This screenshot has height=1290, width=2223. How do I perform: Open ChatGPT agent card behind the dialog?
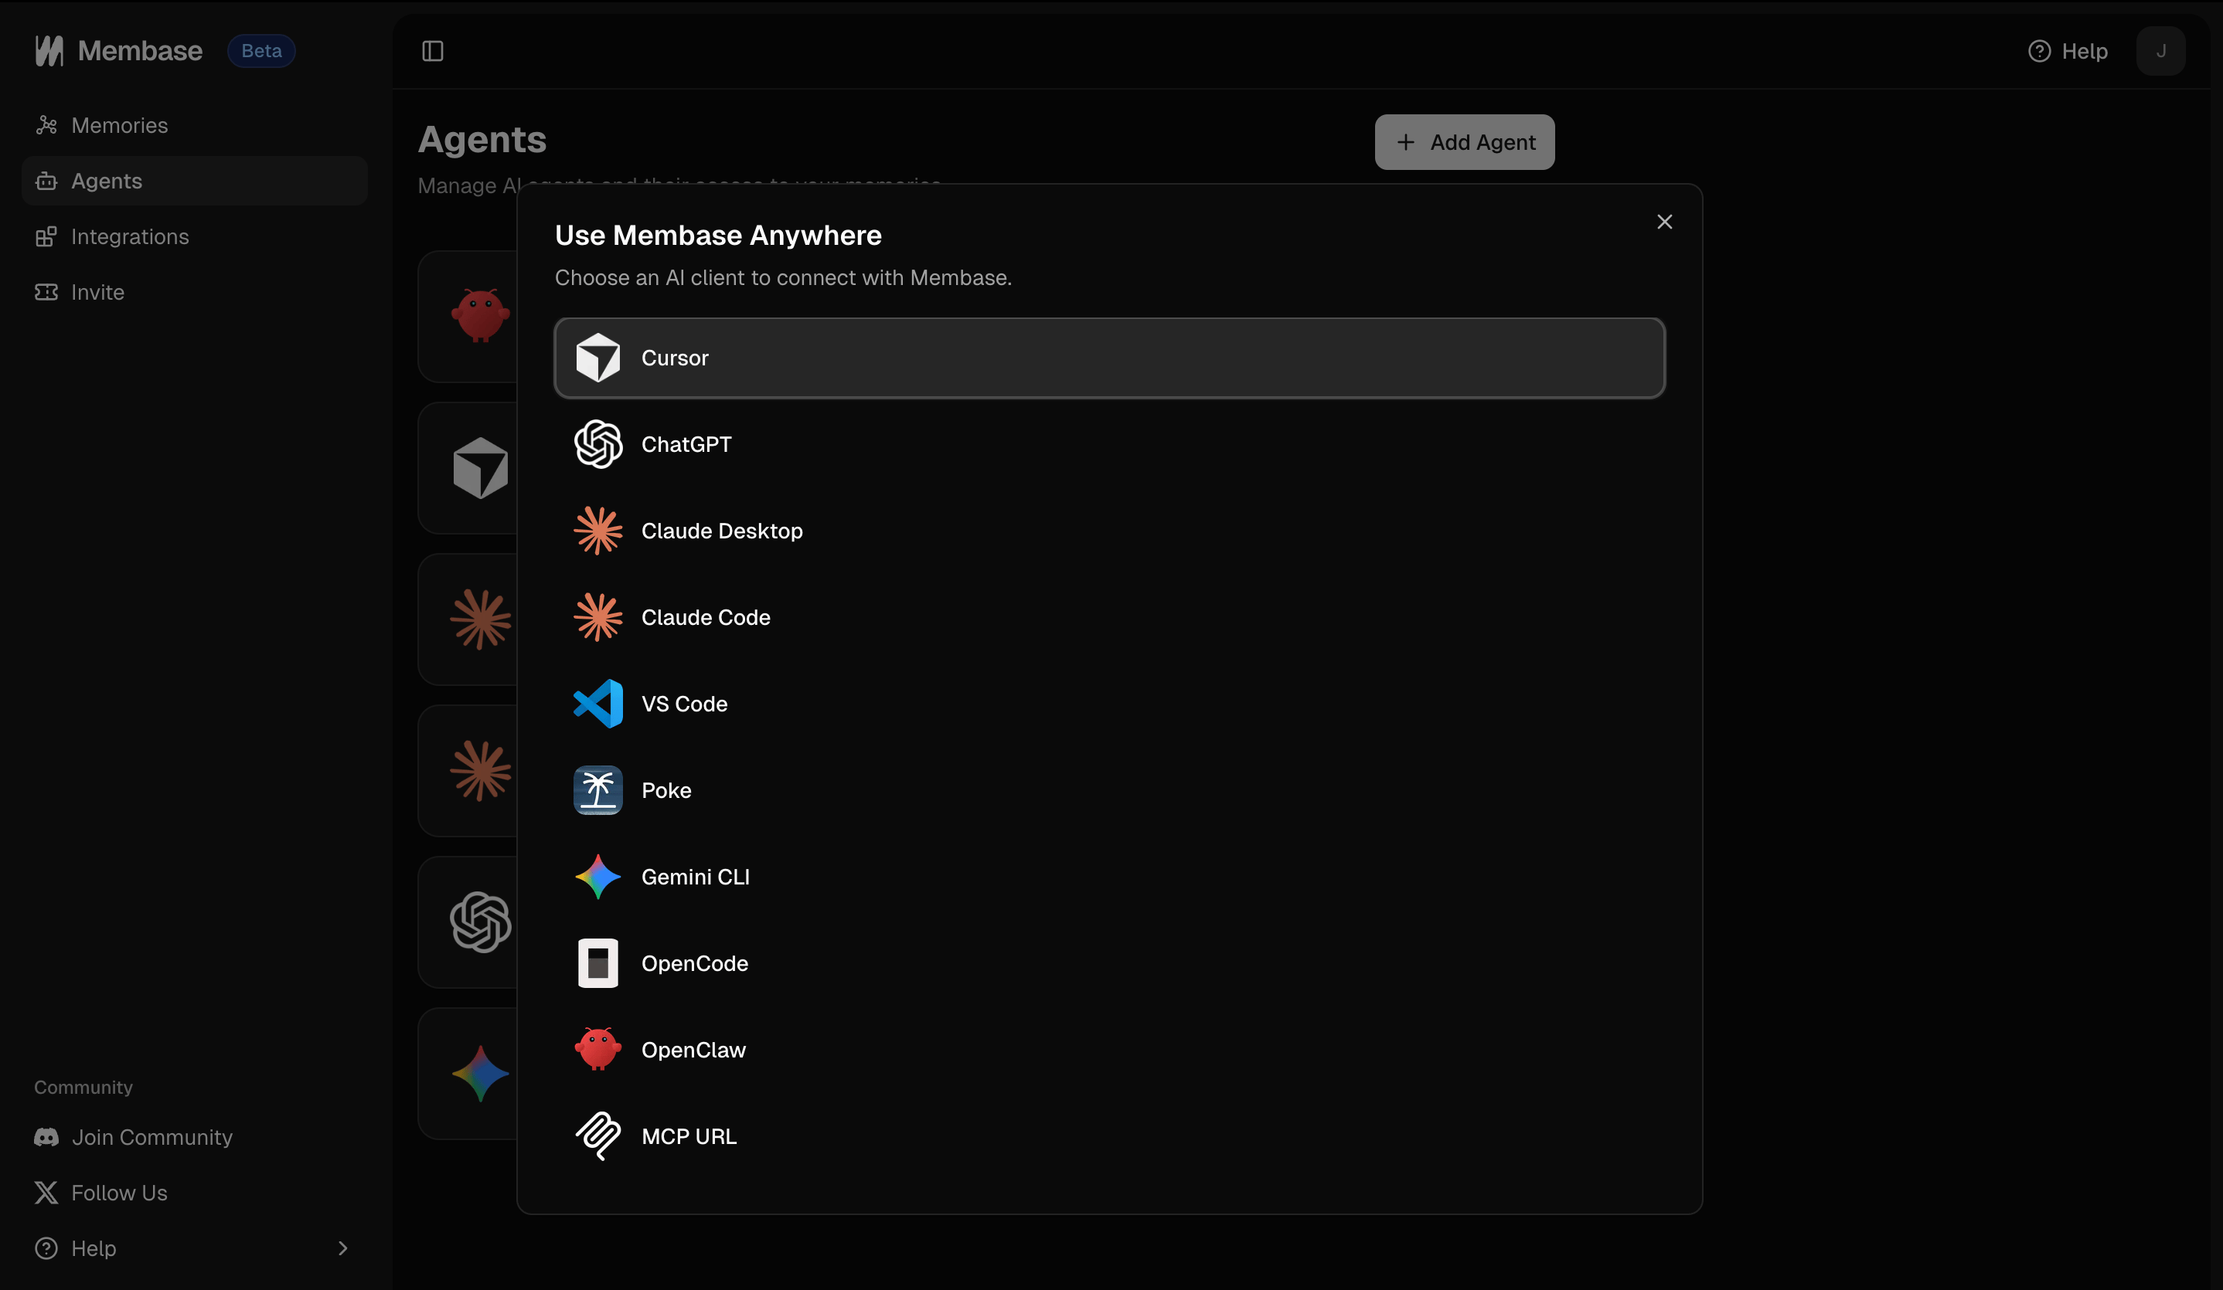468,922
